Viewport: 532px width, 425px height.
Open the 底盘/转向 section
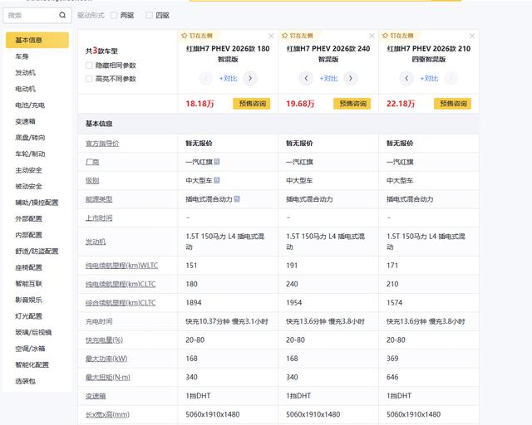click(x=30, y=138)
